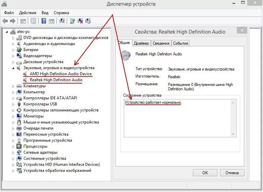Click the Изготовитель value Realtek
Image resolution: width=263 pixels, height=192 pixels.
[x=174, y=77]
